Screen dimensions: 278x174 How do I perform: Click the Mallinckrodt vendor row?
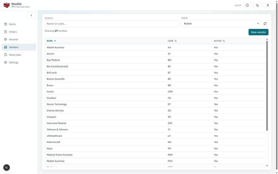[155, 142]
